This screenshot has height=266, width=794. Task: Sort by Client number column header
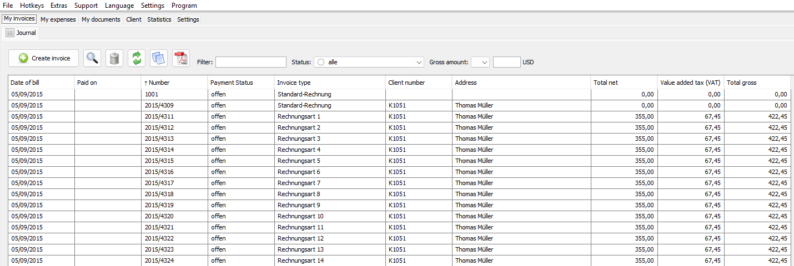(419, 83)
